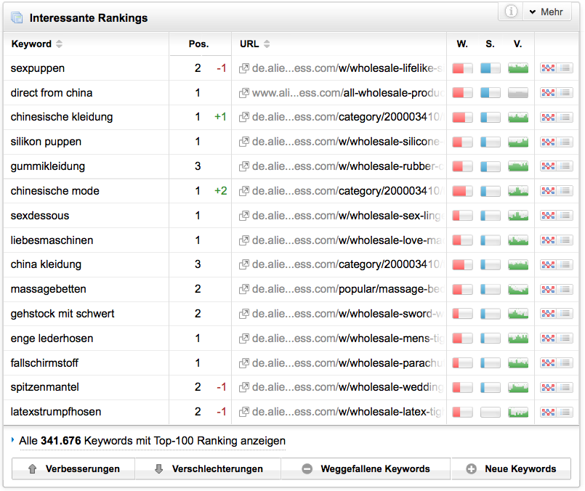This screenshot has width=585, height=491.
Task: Open external link icon for direct from china
Action: [x=244, y=94]
